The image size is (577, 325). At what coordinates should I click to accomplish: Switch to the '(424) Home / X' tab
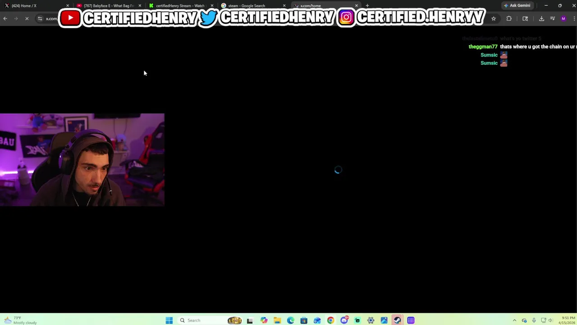(x=36, y=5)
